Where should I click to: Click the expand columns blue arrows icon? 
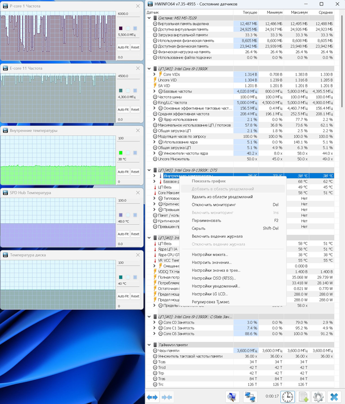point(152,397)
